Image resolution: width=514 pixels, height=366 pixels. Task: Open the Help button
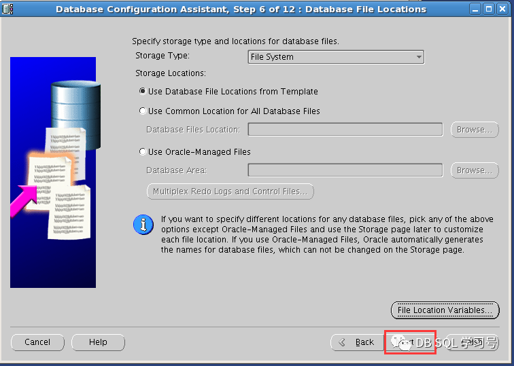[x=98, y=342]
